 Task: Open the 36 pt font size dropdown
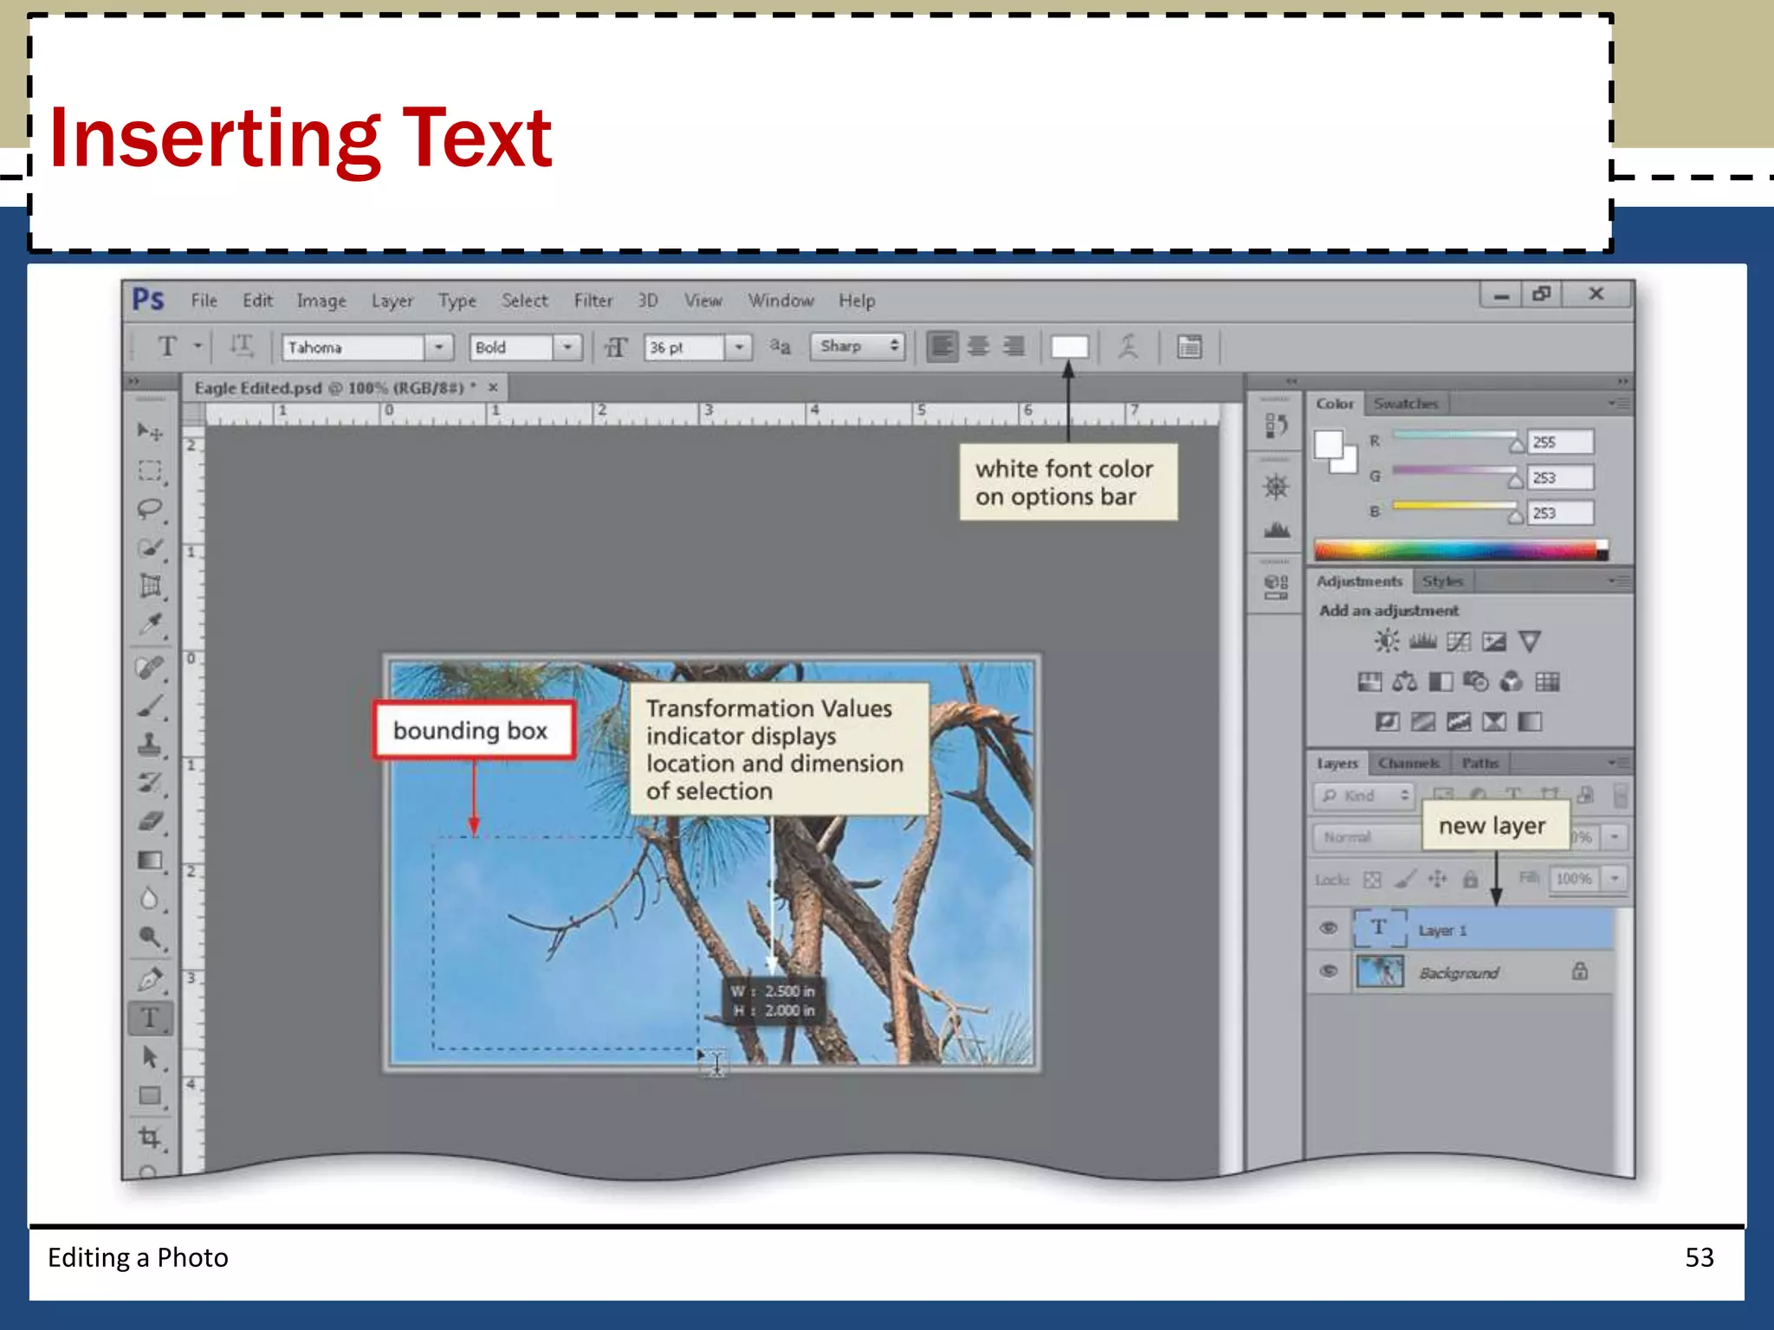pyautogui.click(x=739, y=347)
